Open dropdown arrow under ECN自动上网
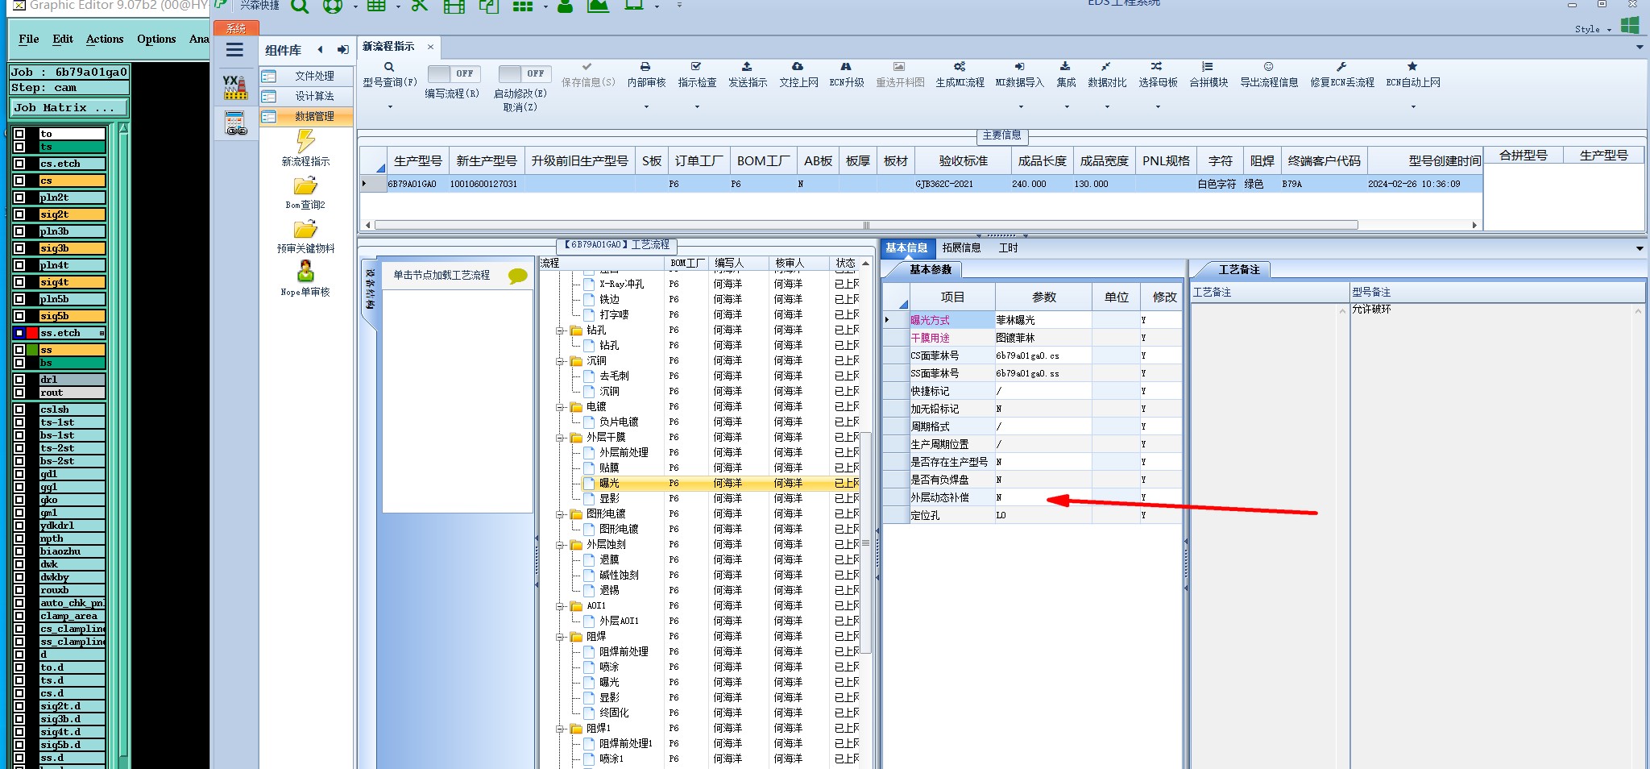1650x769 pixels. (x=1413, y=106)
